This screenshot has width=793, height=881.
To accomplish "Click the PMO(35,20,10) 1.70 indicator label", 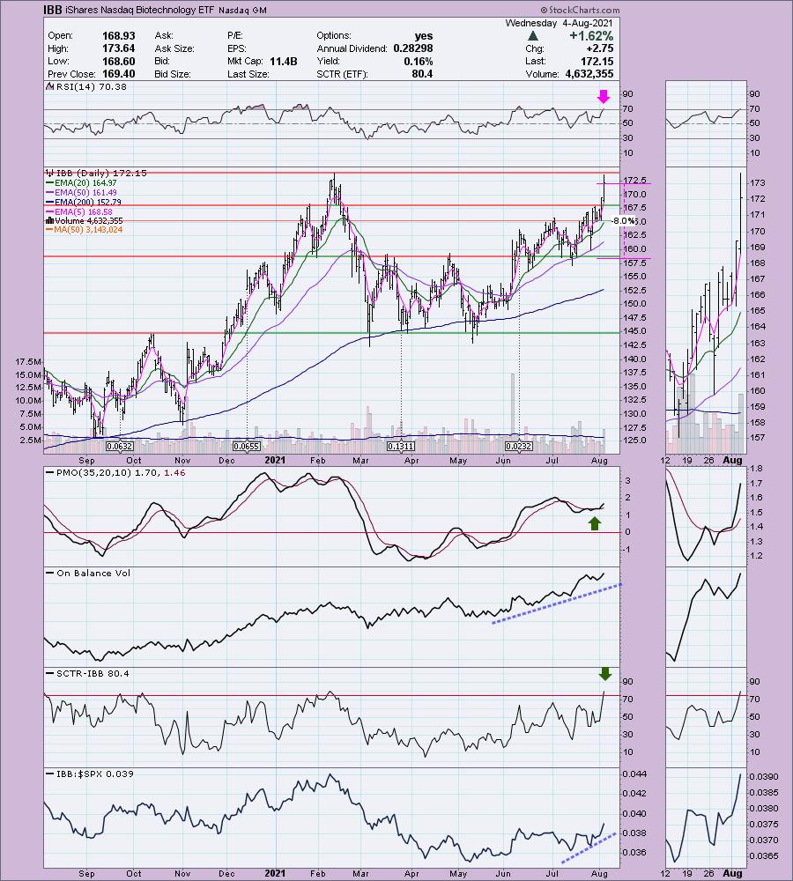I will (121, 472).
